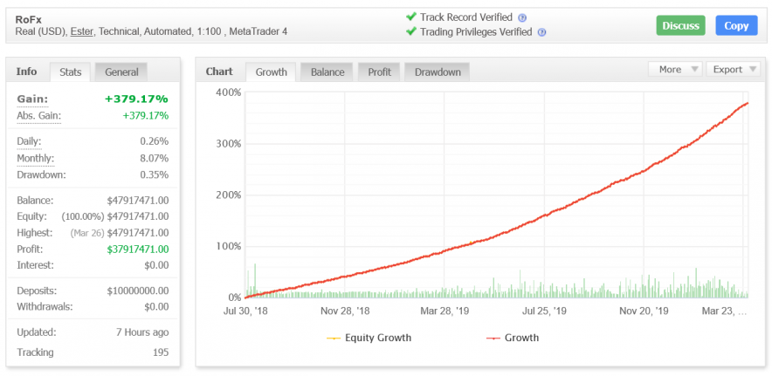Click the Track Record Verified green checkmark
Viewport: 772px width, 376px height.
[411, 17]
